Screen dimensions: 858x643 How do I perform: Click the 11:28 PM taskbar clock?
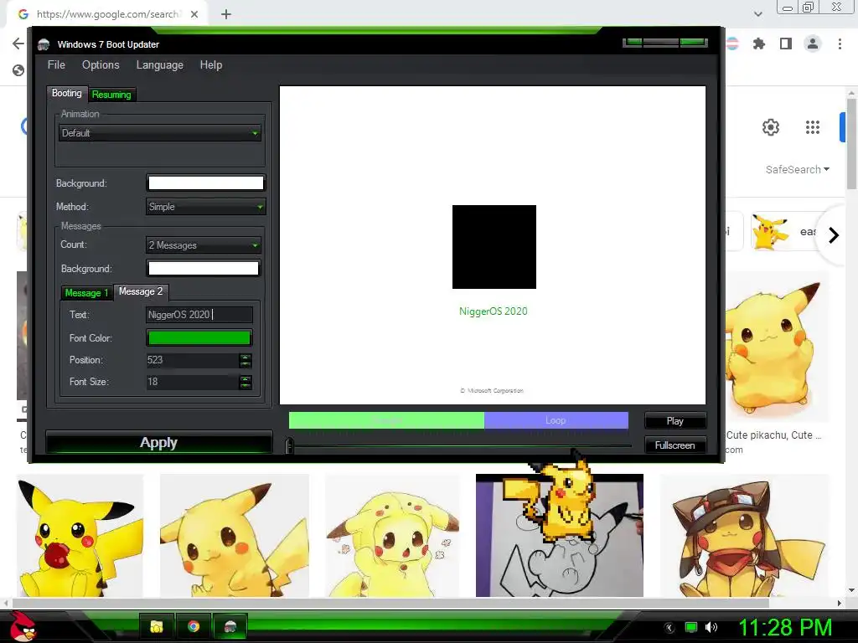point(784,628)
